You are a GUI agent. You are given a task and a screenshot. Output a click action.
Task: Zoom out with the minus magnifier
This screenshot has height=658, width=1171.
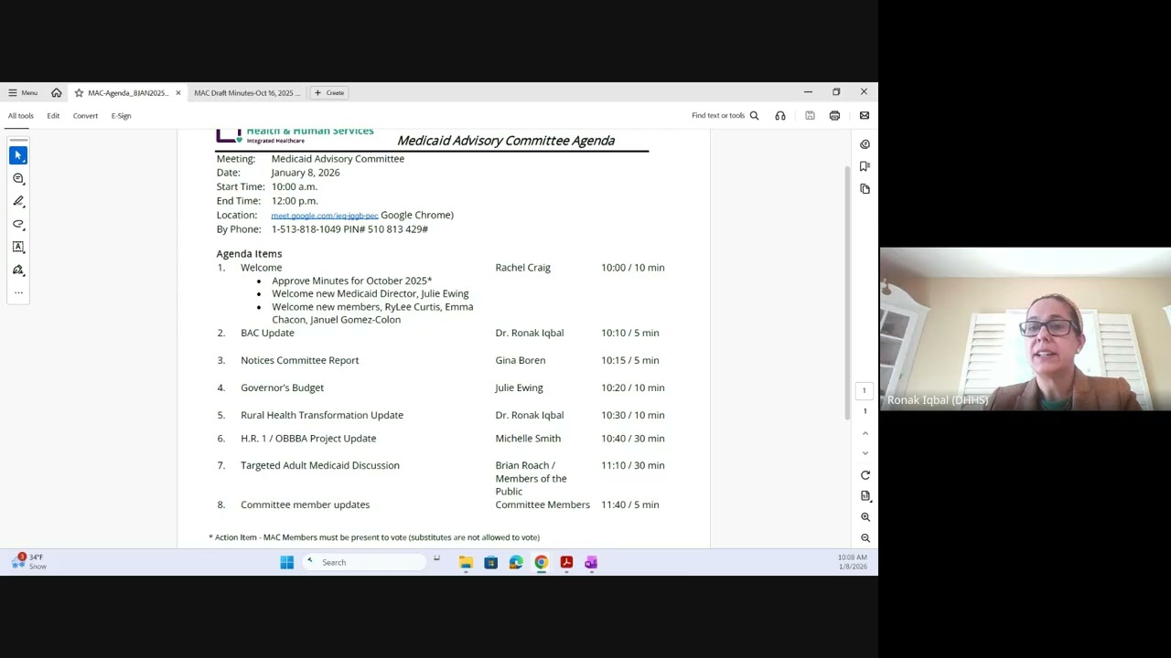pos(865,538)
